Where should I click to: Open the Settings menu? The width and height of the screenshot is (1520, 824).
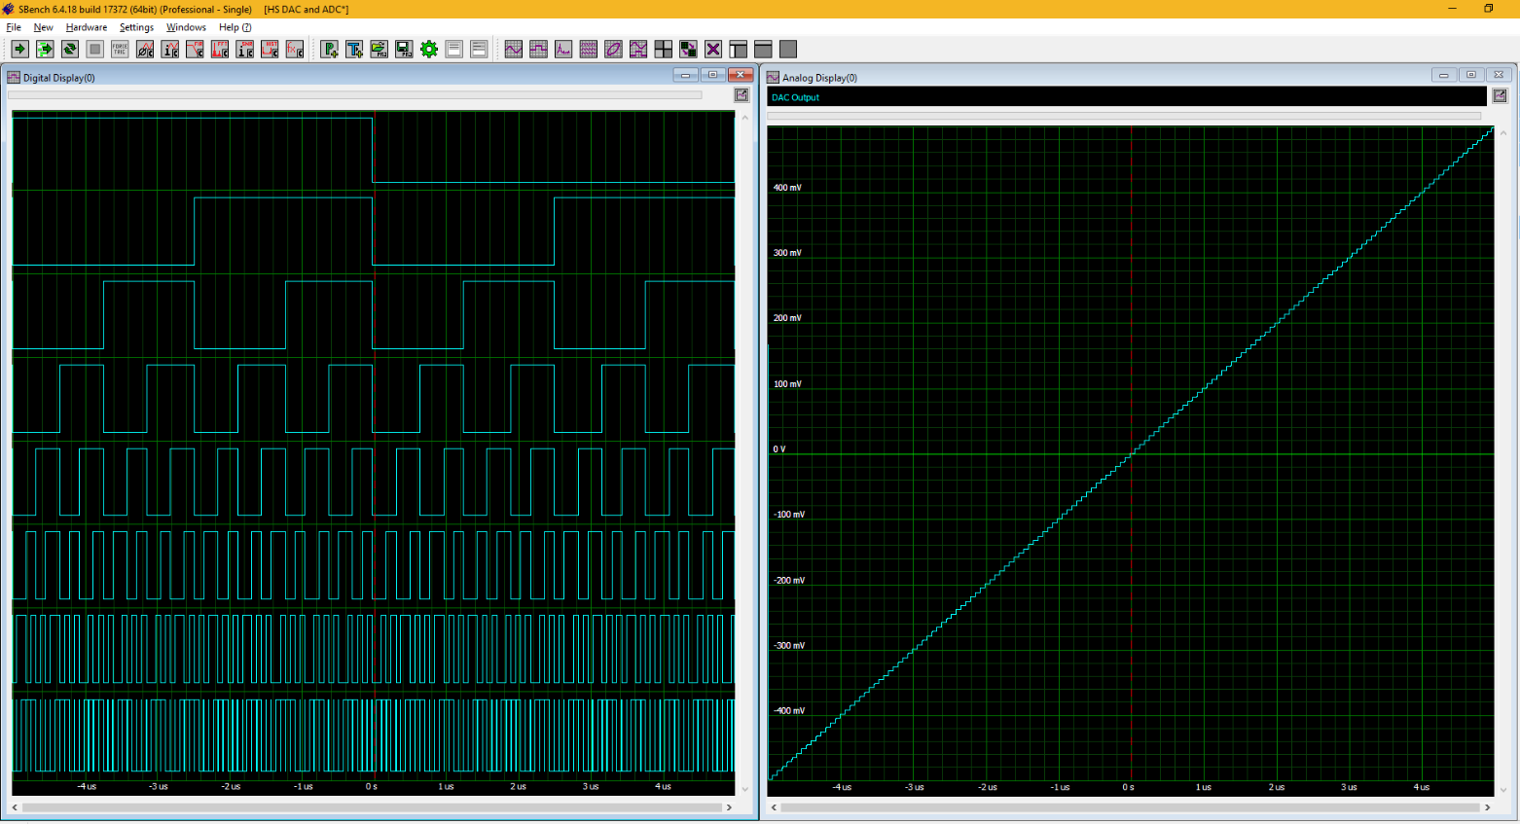click(x=136, y=27)
